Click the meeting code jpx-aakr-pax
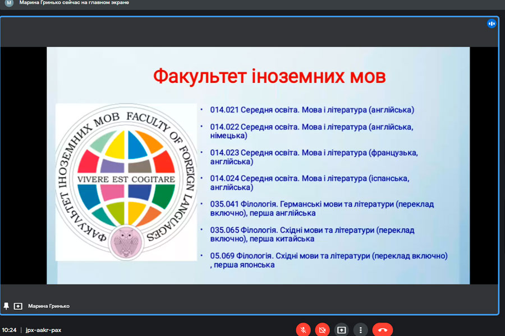The width and height of the screenshot is (505, 336). [43, 330]
